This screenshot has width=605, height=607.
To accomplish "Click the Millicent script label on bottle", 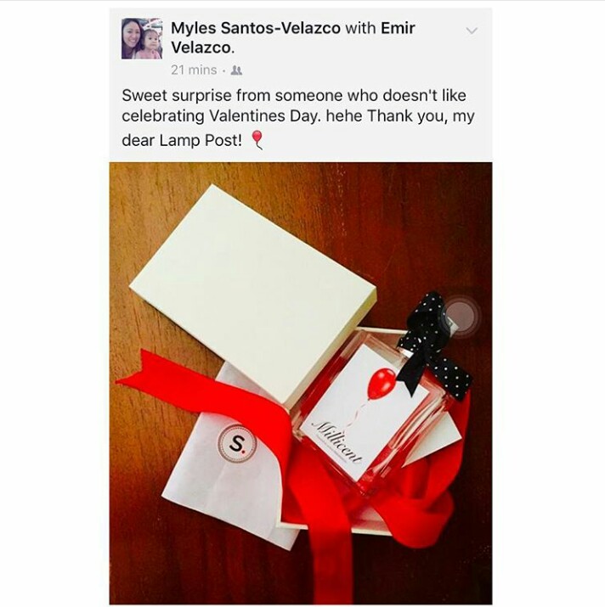I will click(x=337, y=441).
